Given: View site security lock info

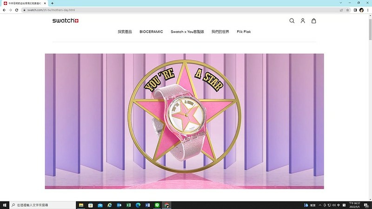Looking at the screenshot, I should (24, 10).
